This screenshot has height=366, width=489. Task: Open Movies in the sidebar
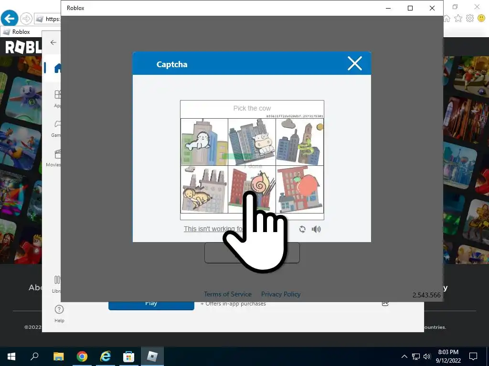coord(54,158)
